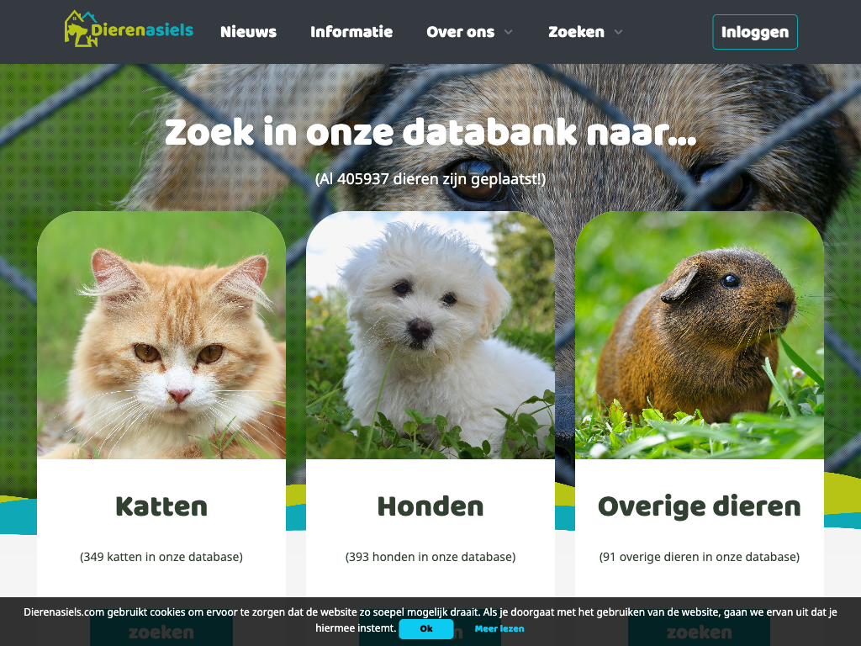Click the Inloggen button

pyautogui.click(x=755, y=32)
